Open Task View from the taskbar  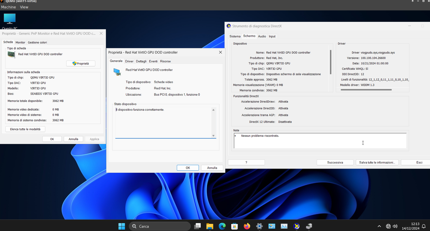198,226
